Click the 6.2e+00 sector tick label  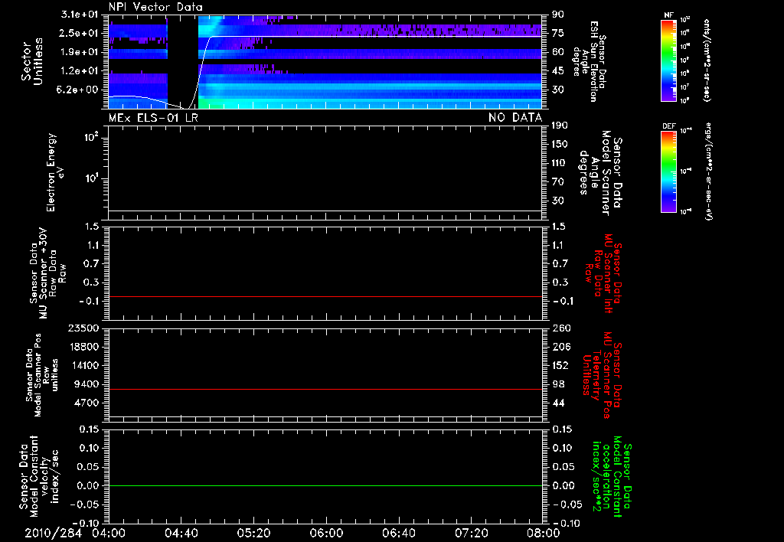(x=79, y=90)
